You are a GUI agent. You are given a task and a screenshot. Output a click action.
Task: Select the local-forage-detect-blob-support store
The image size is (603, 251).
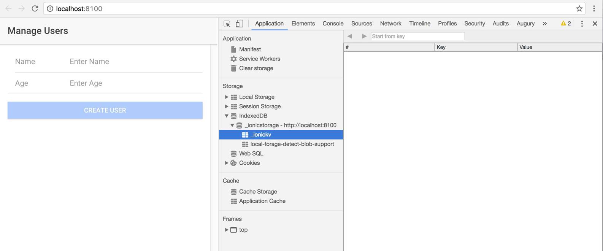click(281, 144)
